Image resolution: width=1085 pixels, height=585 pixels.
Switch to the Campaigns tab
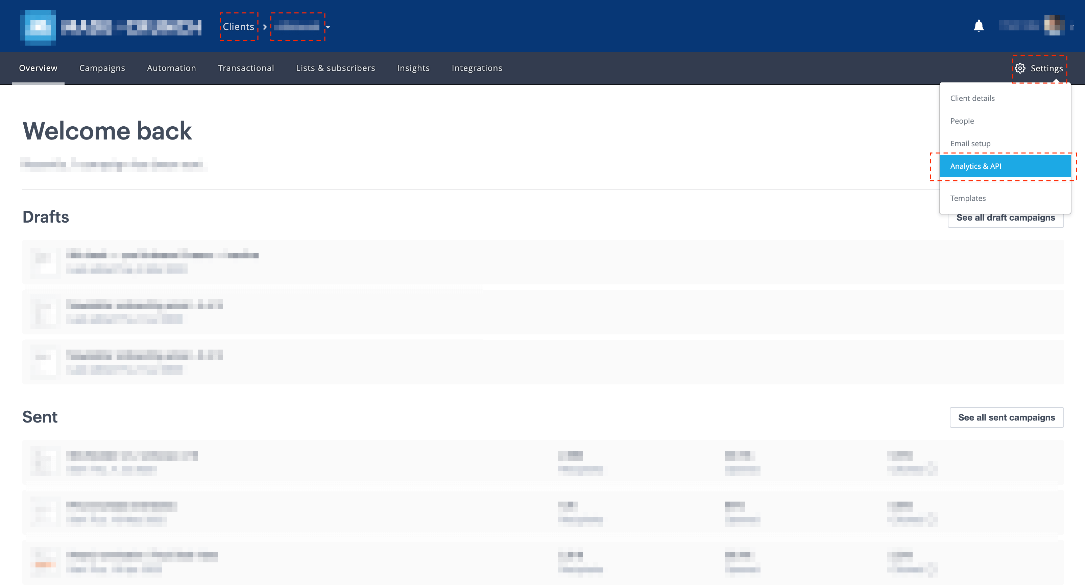pyautogui.click(x=102, y=68)
